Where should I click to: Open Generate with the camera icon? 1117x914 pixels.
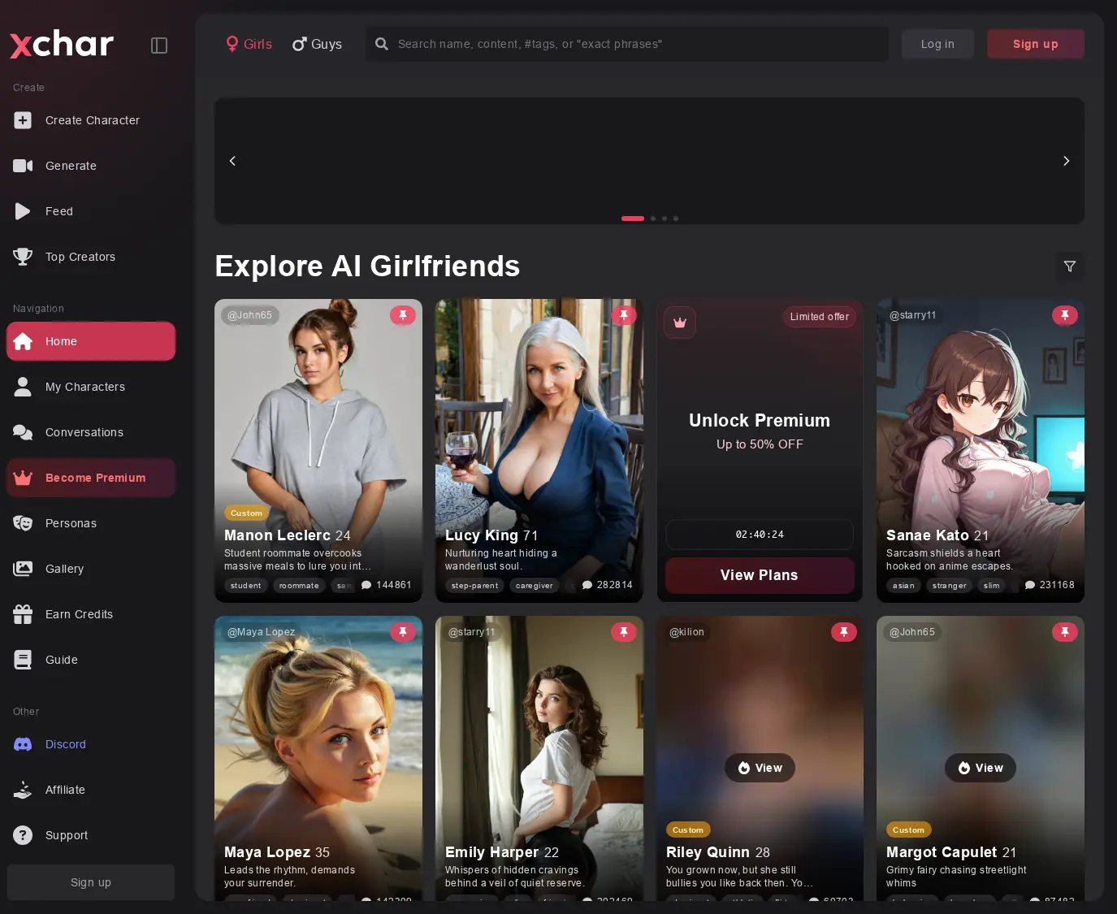(23, 166)
